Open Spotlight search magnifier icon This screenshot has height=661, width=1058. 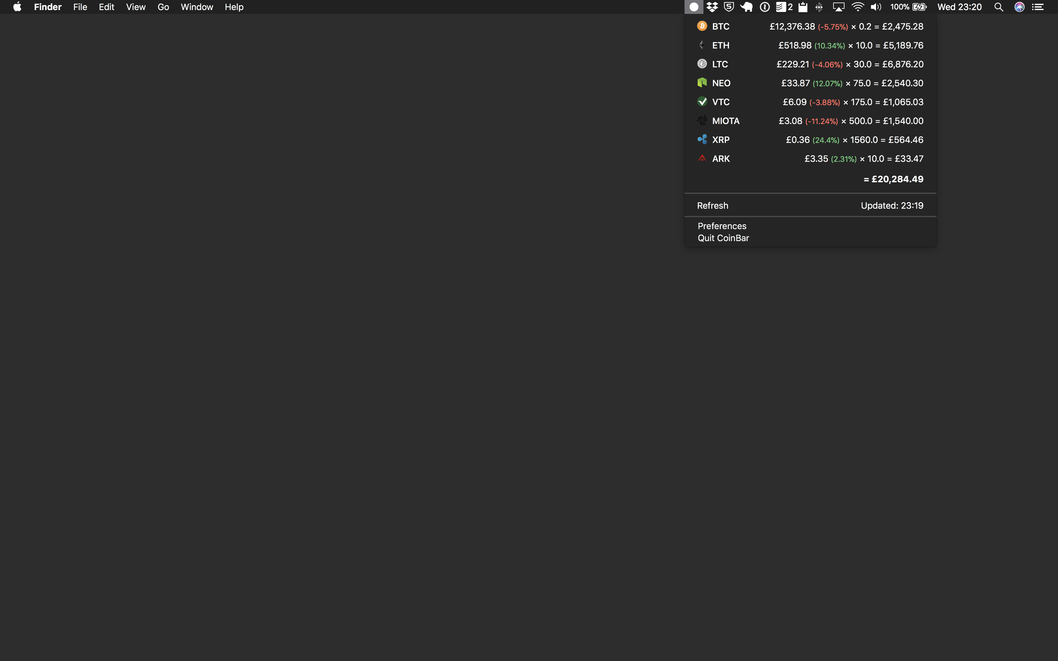(998, 7)
